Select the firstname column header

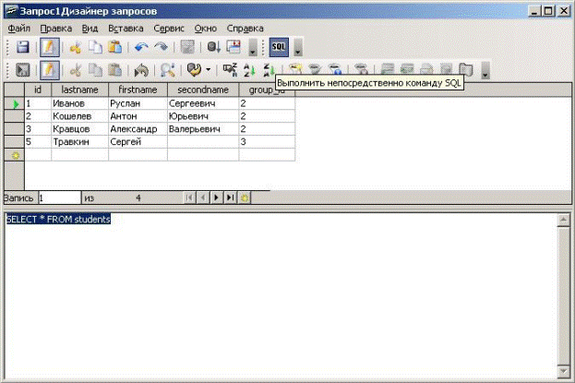[x=138, y=90]
